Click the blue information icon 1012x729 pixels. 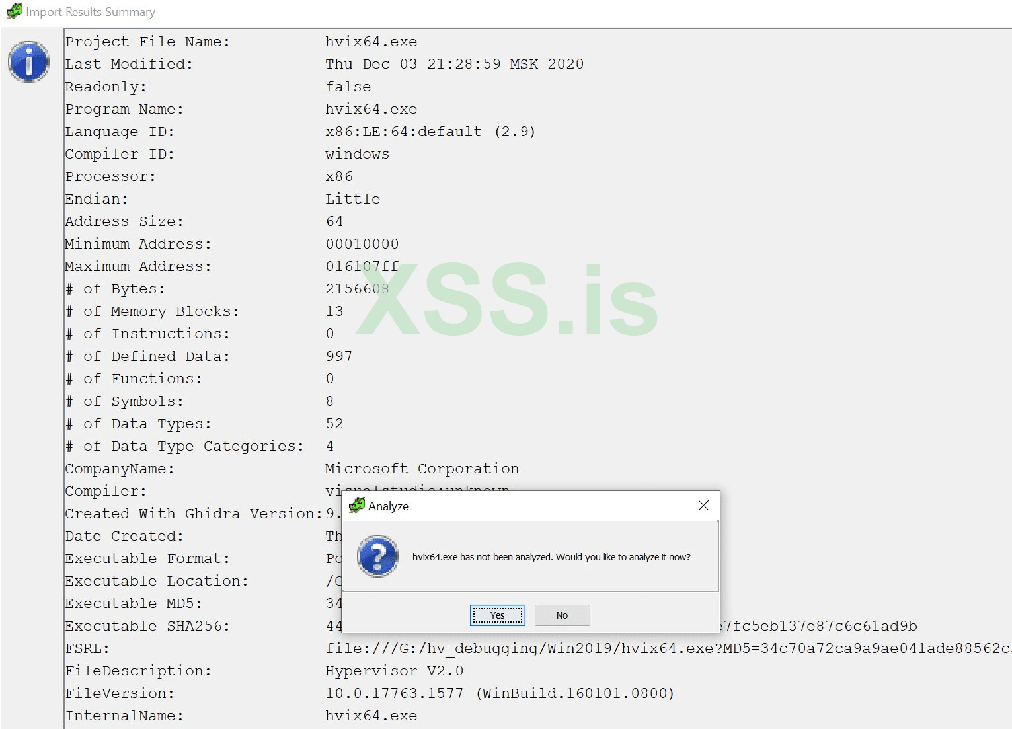click(28, 62)
